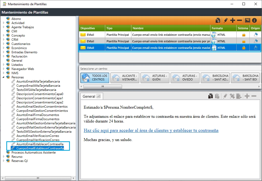Image resolution: width=262 pixels, height=181 pixels.
Task: Remove template using orange toolbar minus icon
Action: 239,20
